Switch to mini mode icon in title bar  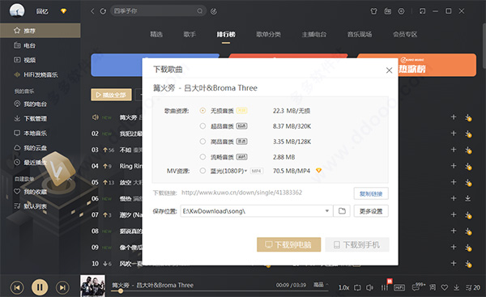[422, 11]
